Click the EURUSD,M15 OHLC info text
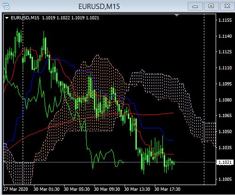The image size is (235, 195). click(x=55, y=18)
